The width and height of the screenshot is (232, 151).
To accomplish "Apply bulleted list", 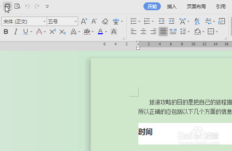I will [134, 21].
